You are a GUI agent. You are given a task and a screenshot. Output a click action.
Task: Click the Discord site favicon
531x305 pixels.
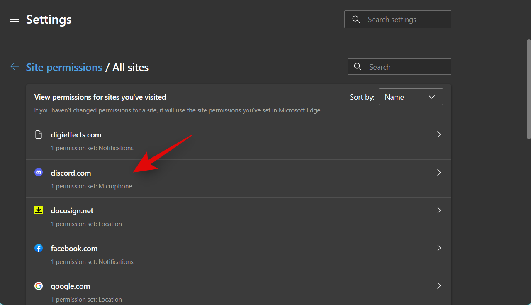click(x=39, y=173)
